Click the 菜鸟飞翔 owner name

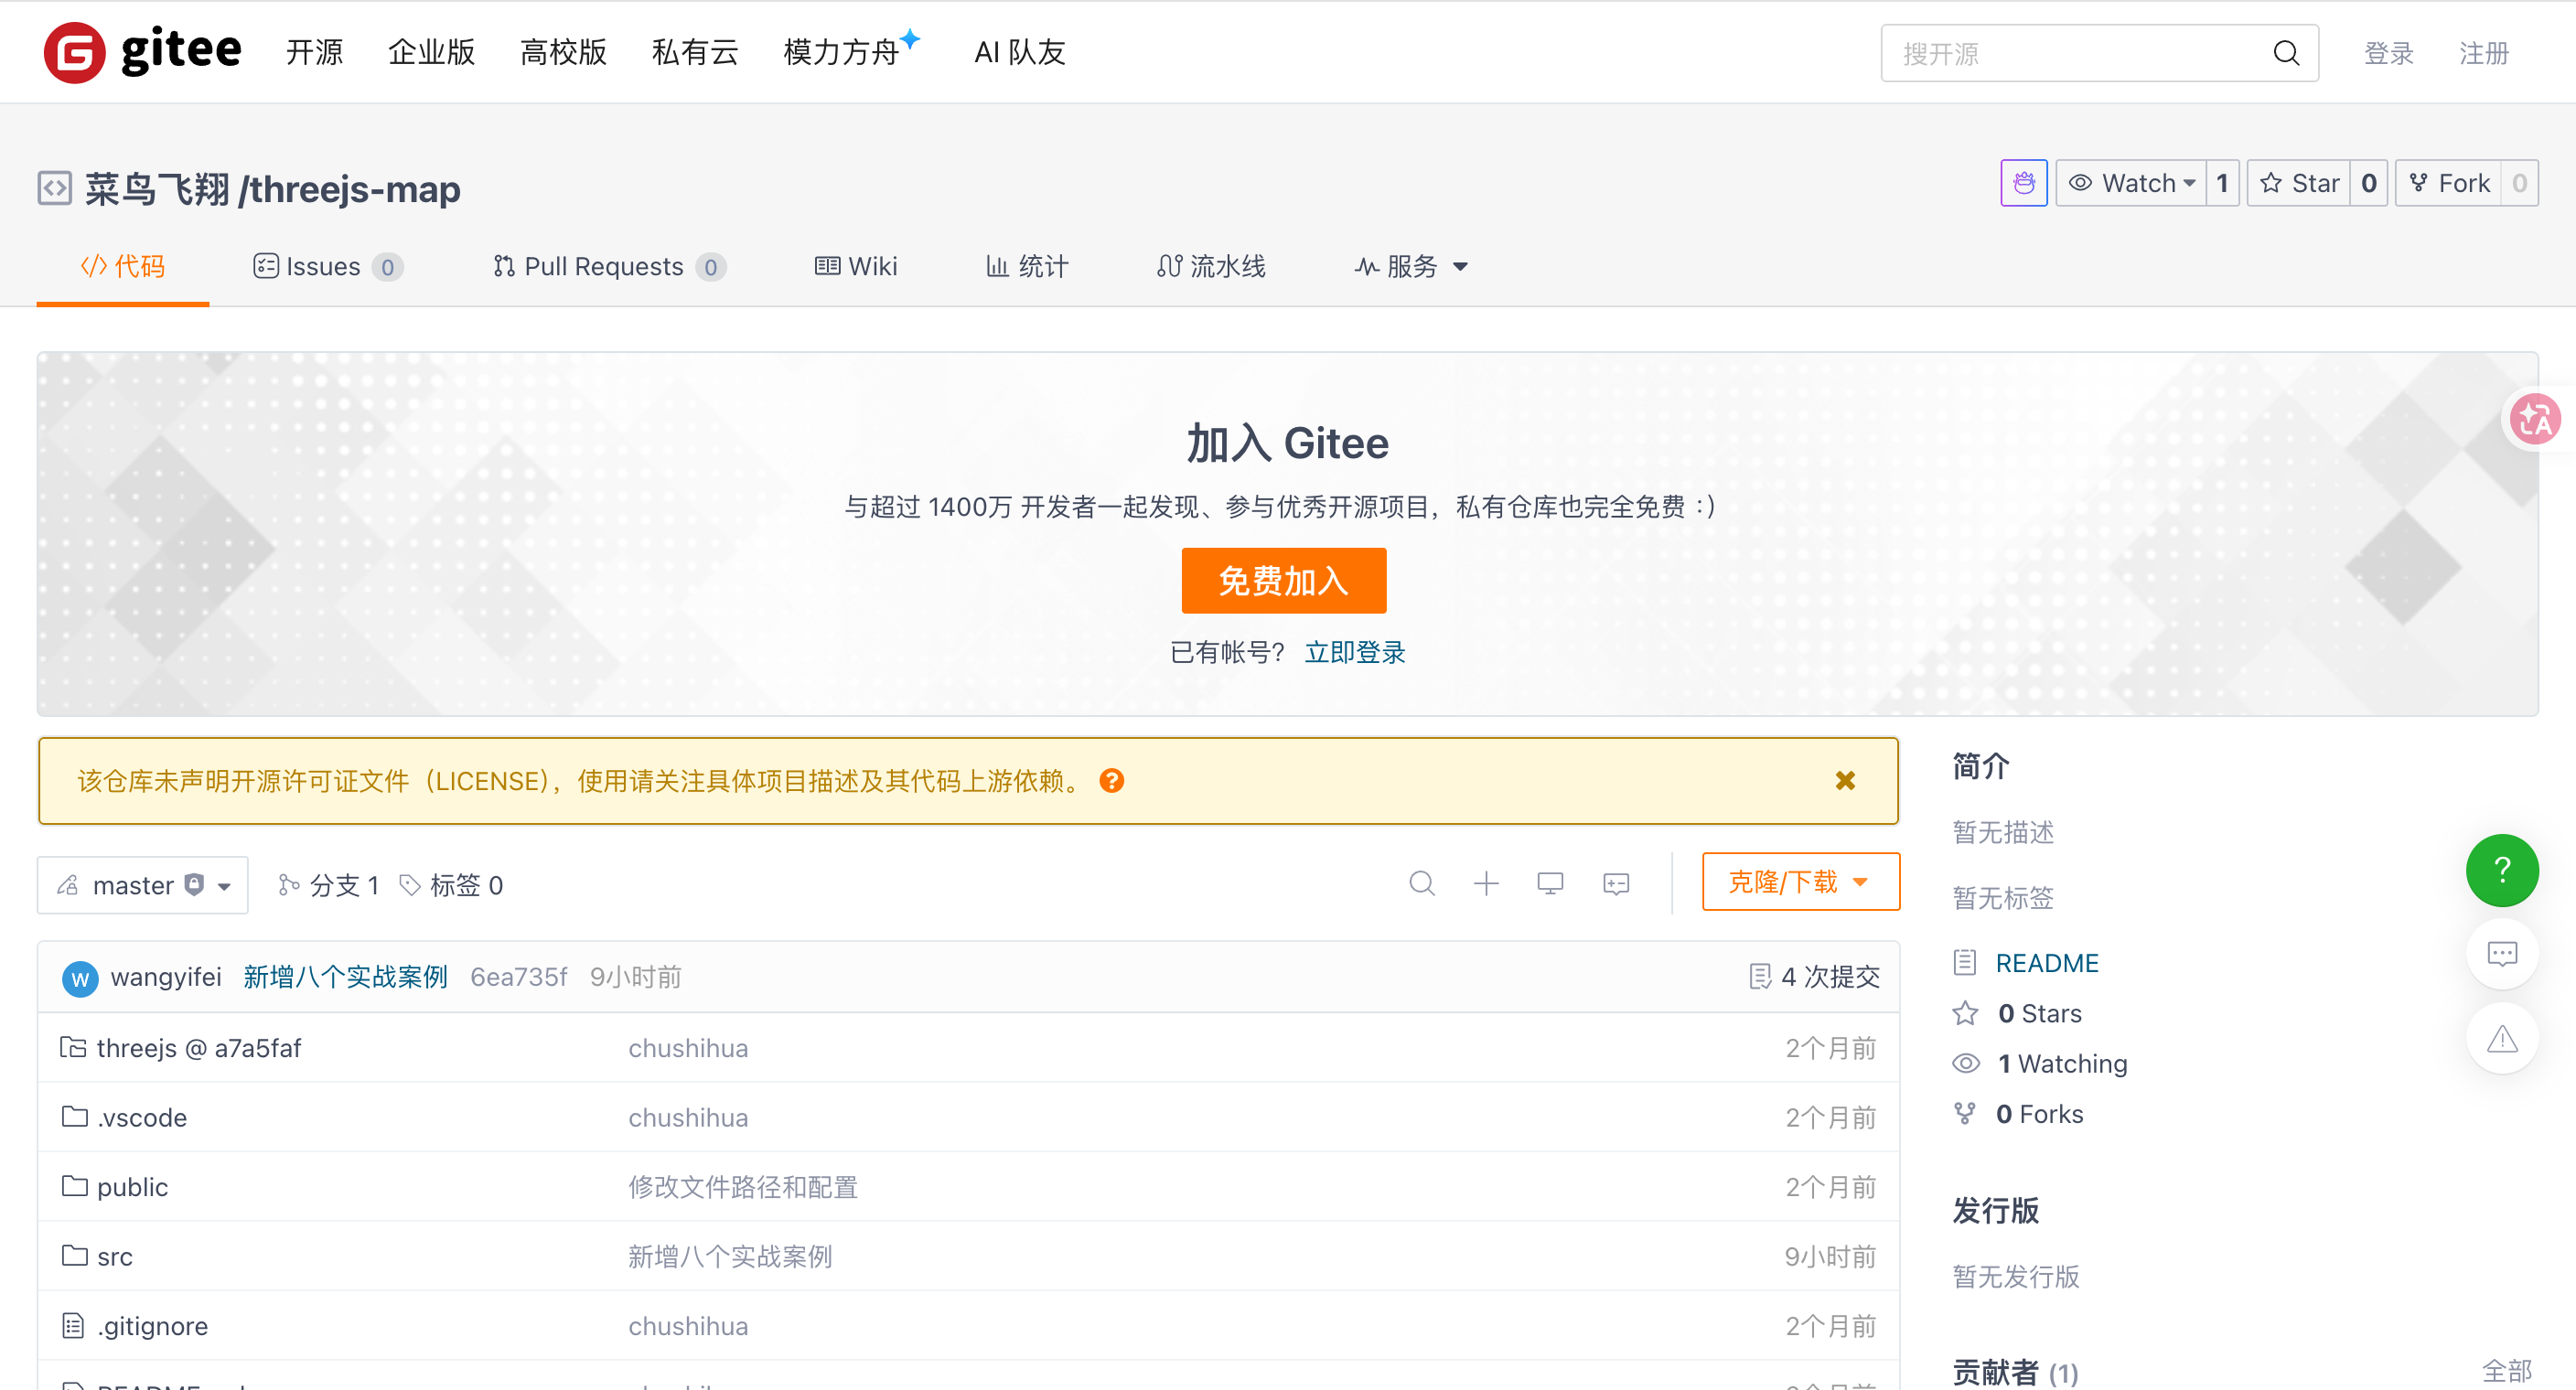[x=157, y=189]
